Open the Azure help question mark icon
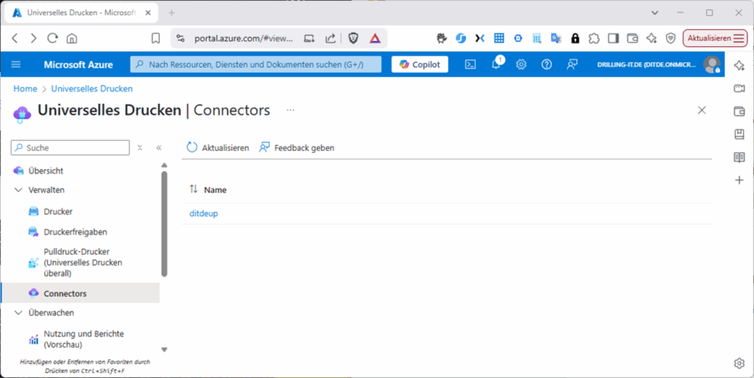 coord(547,65)
